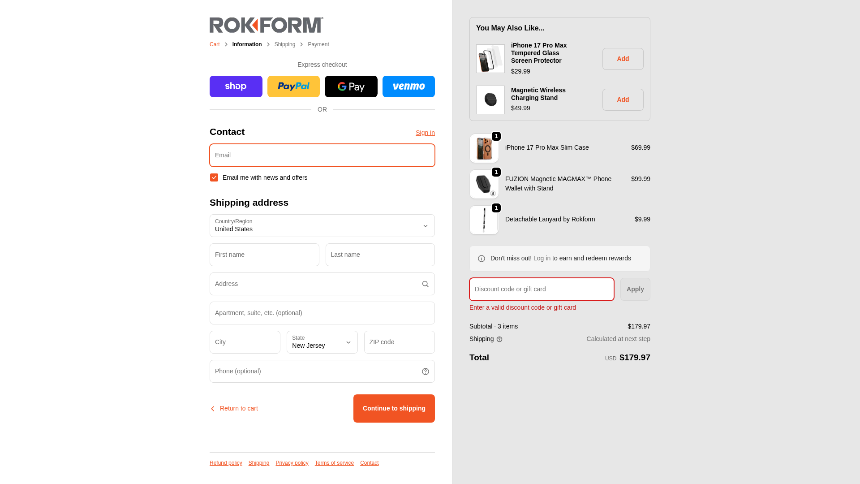Viewport: 860px width, 484px height.
Task: Focus the discount code input field
Action: [x=542, y=289]
